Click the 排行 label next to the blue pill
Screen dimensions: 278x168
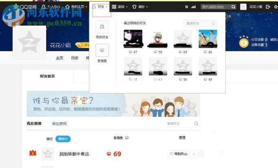pos(50,139)
